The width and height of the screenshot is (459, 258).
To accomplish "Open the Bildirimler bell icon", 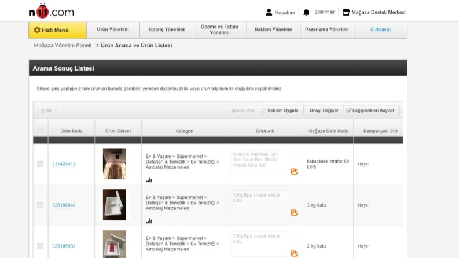I will tap(306, 12).
